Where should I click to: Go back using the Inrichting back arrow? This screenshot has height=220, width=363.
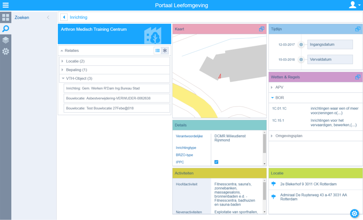click(x=64, y=17)
